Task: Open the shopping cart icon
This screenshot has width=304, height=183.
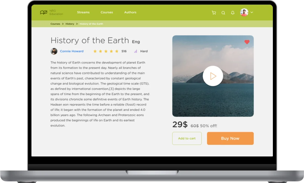Action: 214,13
